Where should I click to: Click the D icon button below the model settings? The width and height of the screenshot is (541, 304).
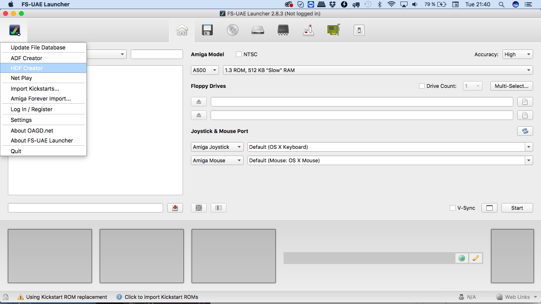[x=199, y=208]
